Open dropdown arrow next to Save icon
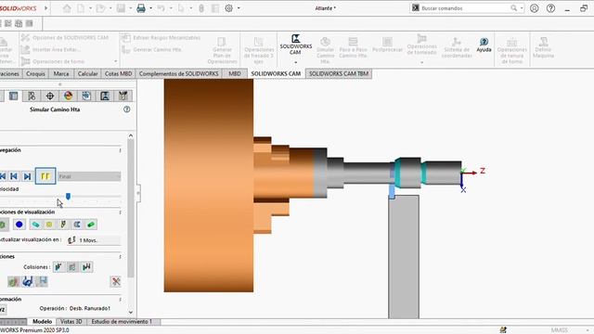The image size is (594, 334). (130, 8)
